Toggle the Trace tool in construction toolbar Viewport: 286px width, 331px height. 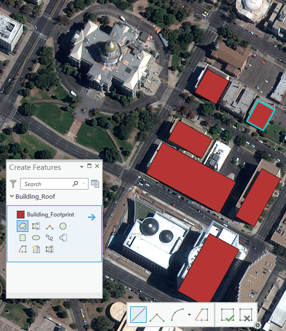pos(201,315)
